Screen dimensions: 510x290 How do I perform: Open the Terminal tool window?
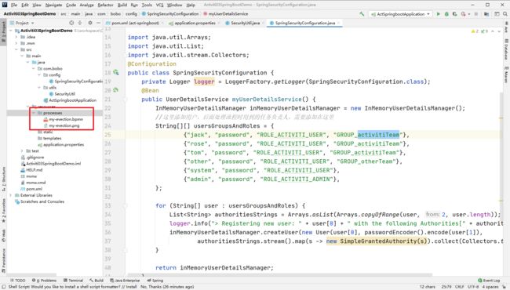tap(73, 281)
